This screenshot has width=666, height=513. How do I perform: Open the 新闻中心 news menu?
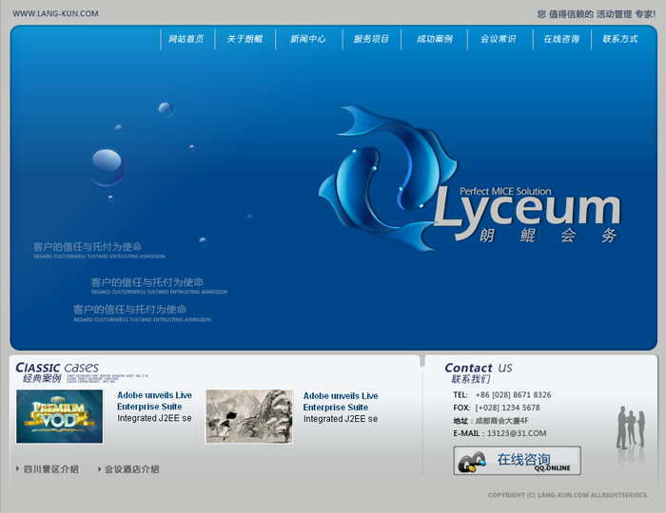(308, 39)
